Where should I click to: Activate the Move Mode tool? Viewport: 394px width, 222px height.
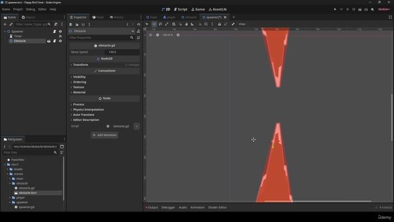pos(154,24)
